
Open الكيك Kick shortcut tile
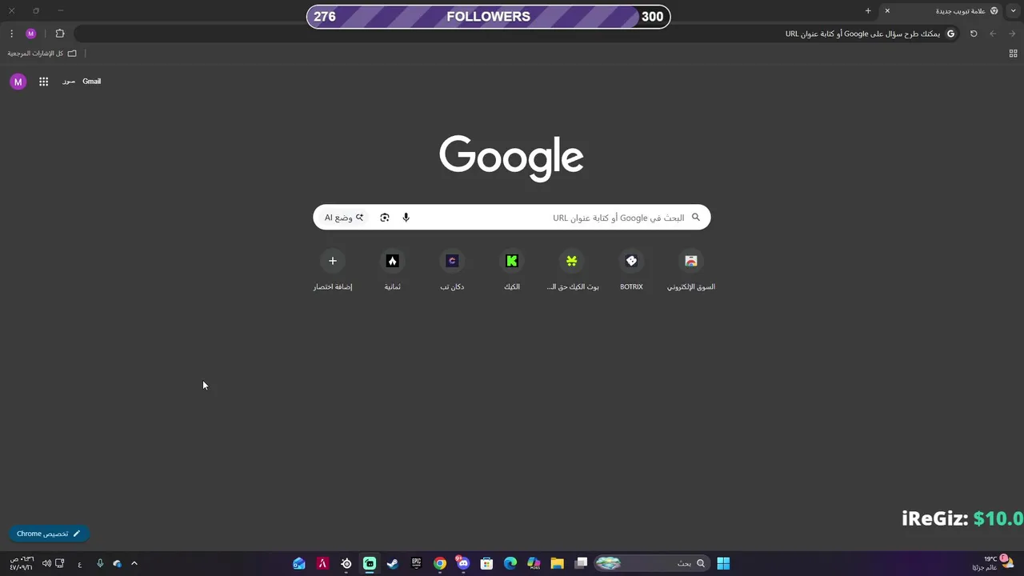(512, 270)
